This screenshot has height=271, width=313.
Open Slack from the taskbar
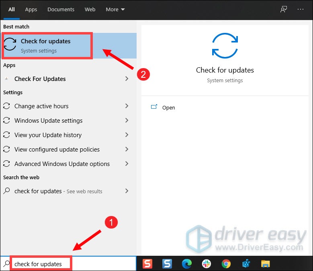click(x=207, y=264)
